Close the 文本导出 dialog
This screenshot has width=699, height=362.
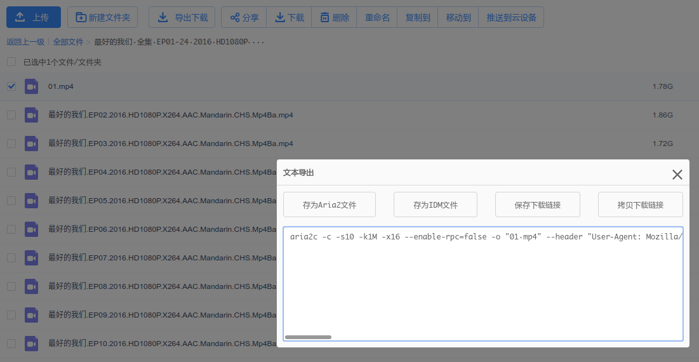(677, 174)
